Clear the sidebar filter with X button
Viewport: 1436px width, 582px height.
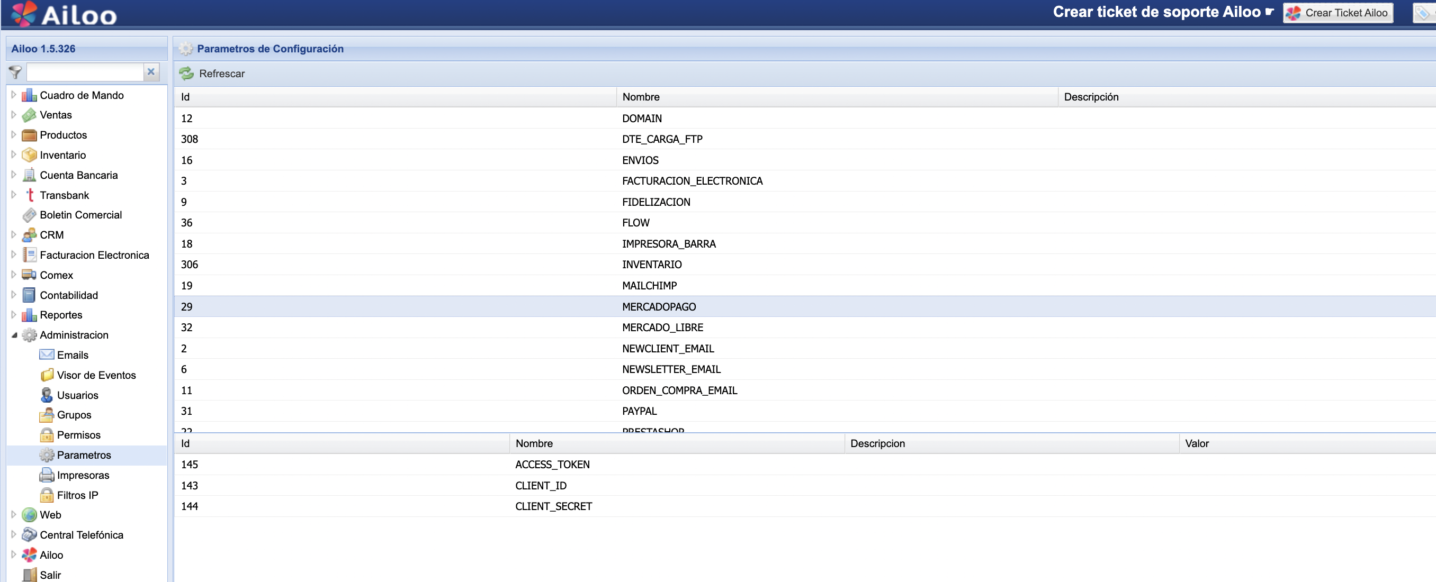coord(151,72)
